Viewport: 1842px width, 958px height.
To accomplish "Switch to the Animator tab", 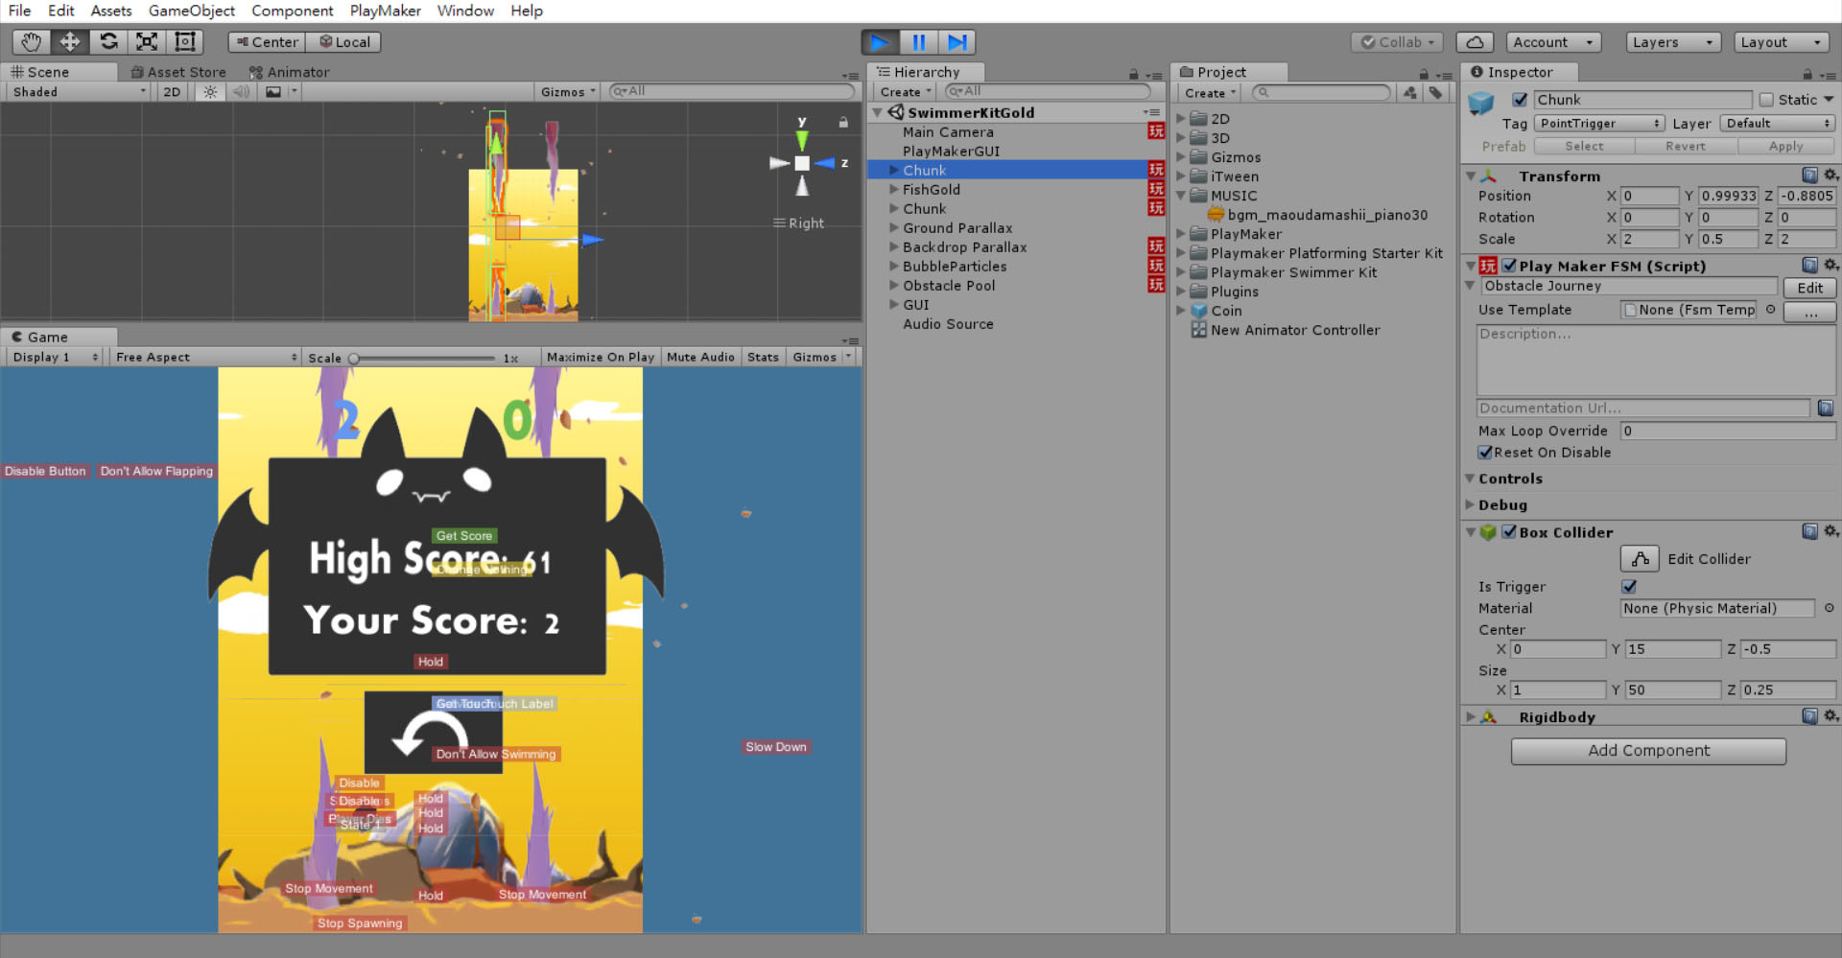I will 289,72.
